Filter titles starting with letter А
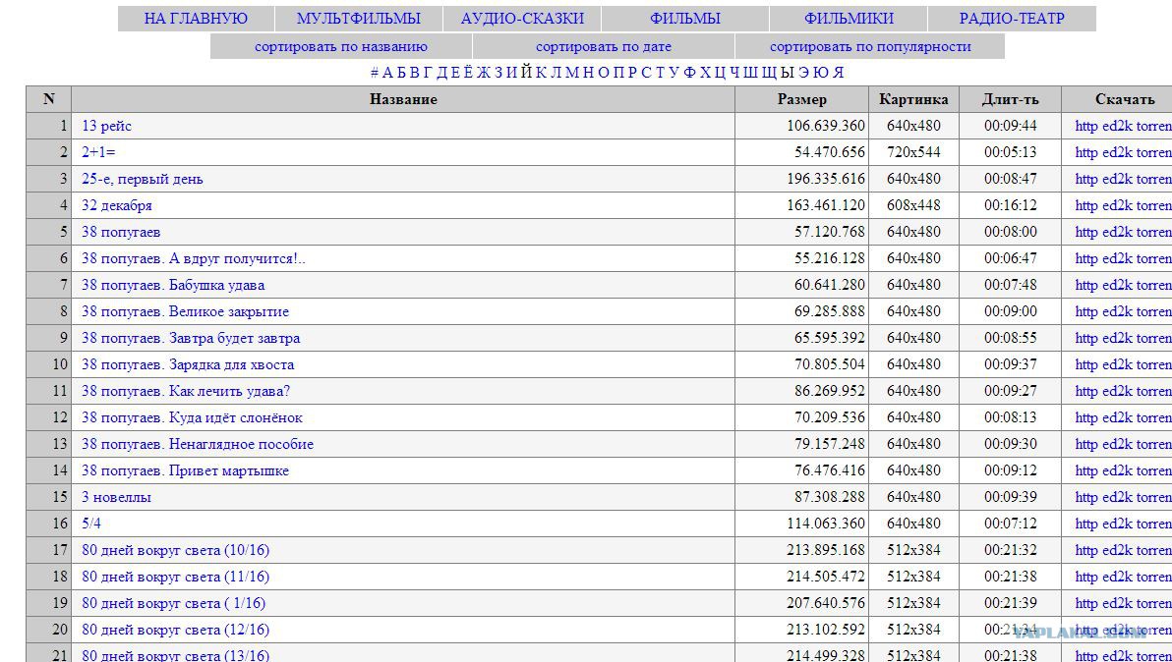The width and height of the screenshot is (1172, 662). 387,73
